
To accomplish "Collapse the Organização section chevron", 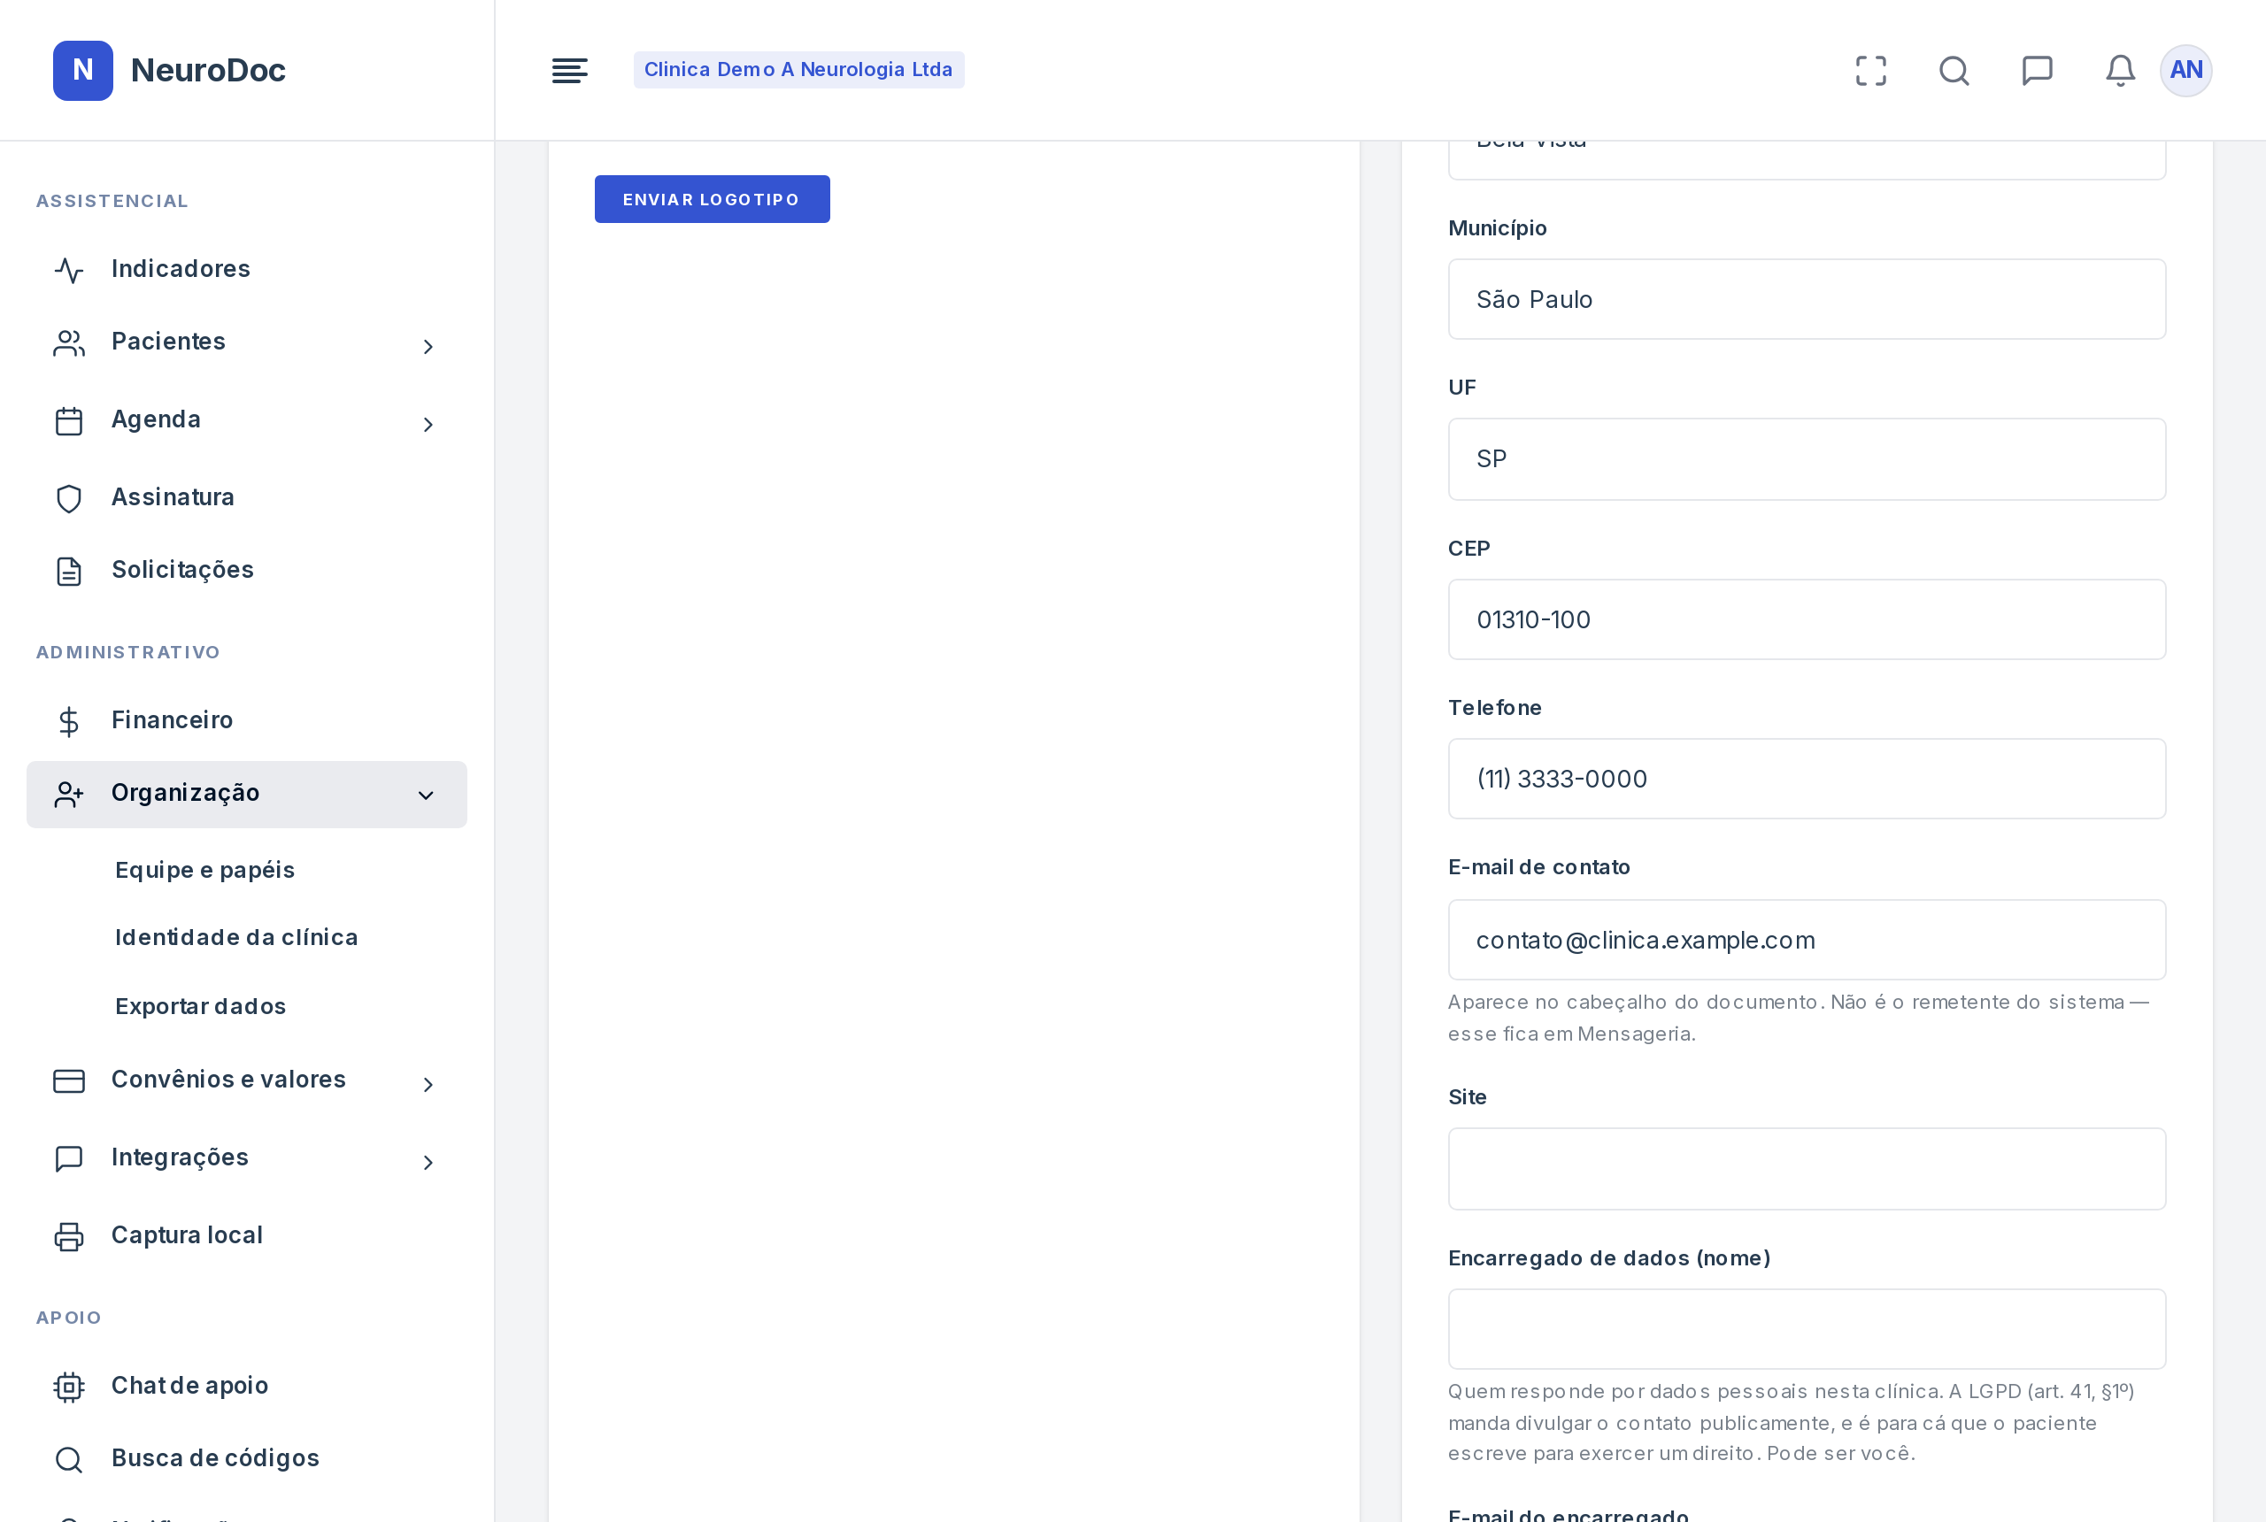I will click(x=425, y=795).
